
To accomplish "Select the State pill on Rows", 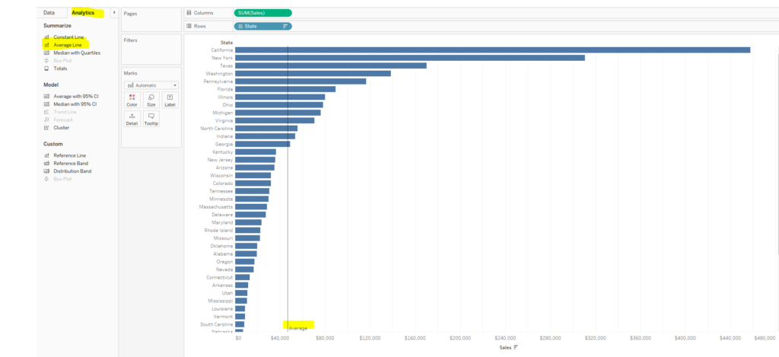I will pyautogui.click(x=262, y=26).
